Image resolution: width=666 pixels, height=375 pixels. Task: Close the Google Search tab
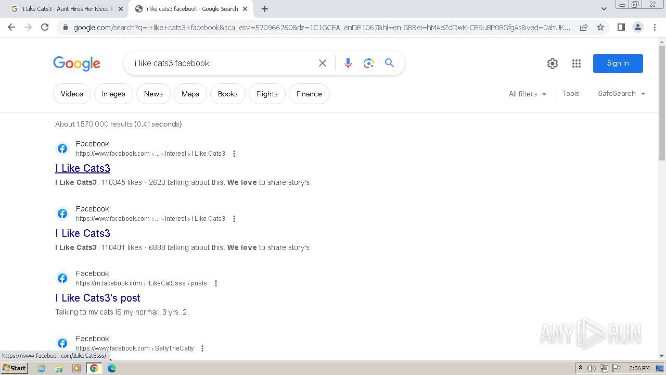coord(245,9)
